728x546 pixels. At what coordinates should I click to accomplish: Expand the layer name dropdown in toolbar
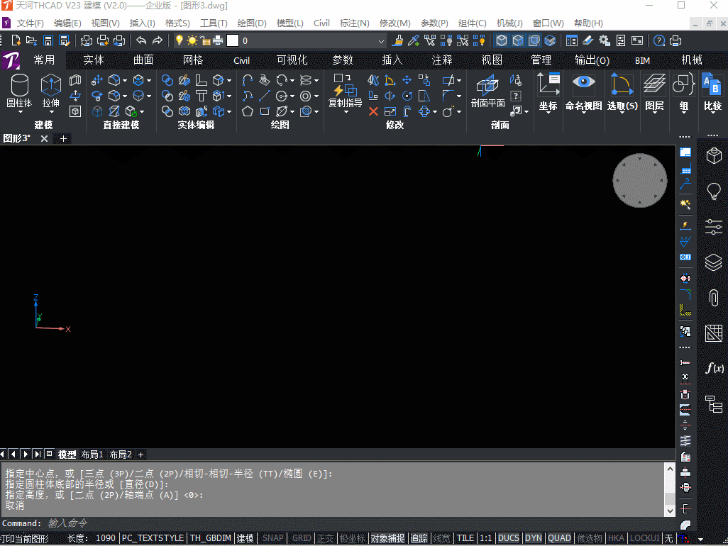pos(382,41)
